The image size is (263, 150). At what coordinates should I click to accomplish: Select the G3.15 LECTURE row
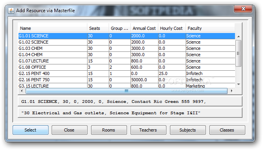(x=127, y=86)
